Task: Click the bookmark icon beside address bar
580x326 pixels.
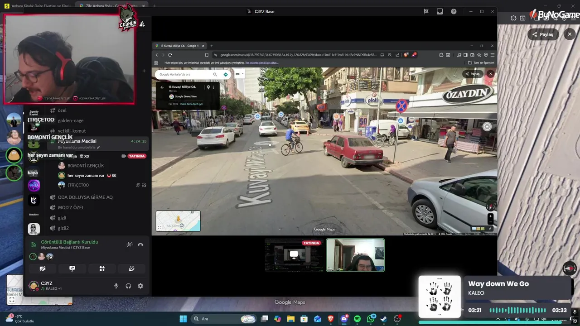Action: point(207,55)
